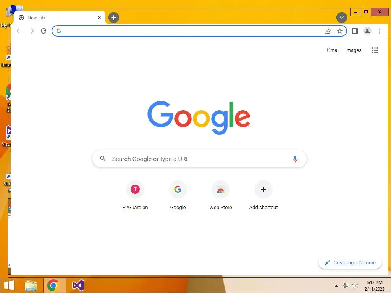The height and width of the screenshot is (293, 391).
Task: Close the New Tab tab
Action: [99, 18]
